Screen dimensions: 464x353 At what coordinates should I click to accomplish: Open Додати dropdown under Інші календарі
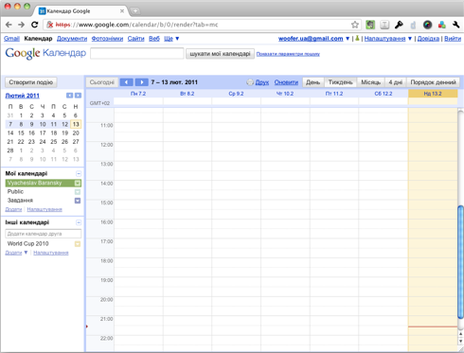click(x=26, y=253)
